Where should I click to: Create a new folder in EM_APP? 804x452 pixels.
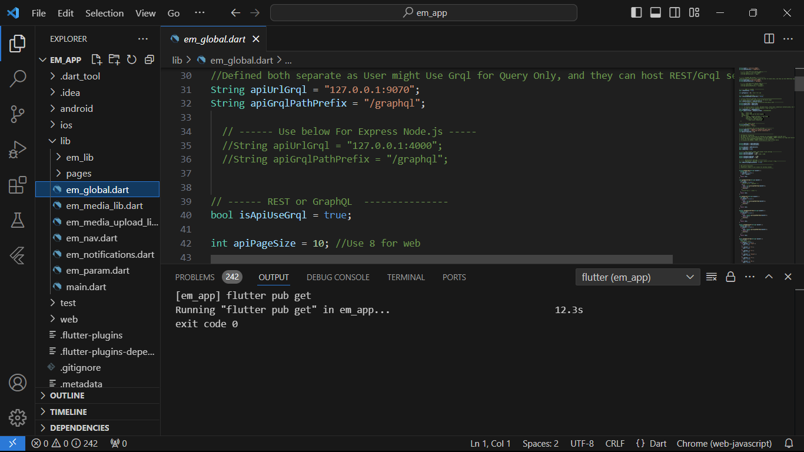(114, 59)
